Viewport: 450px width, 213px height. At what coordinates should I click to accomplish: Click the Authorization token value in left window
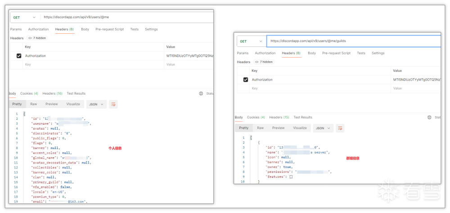pyautogui.click(x=190, y=56)
